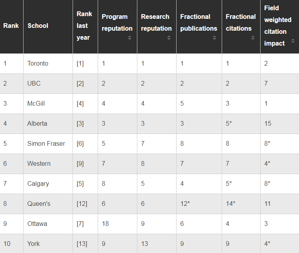Select the UBC school cell
The width and height of the screenshot is (299, 253).
(34, 83)
